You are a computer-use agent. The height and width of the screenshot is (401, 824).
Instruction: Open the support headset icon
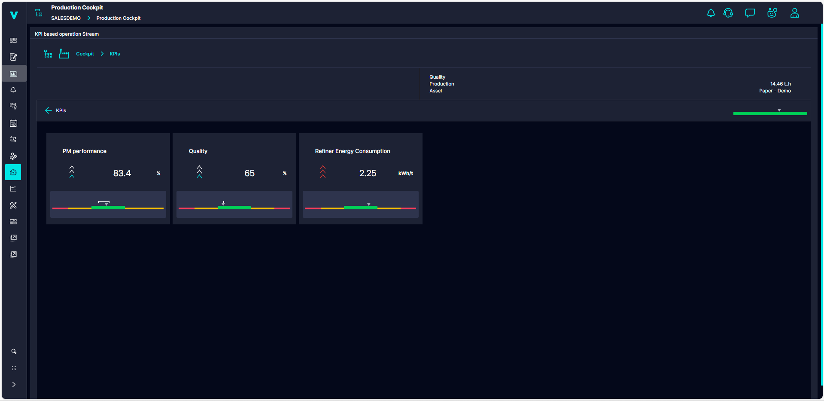coord(728,13)
